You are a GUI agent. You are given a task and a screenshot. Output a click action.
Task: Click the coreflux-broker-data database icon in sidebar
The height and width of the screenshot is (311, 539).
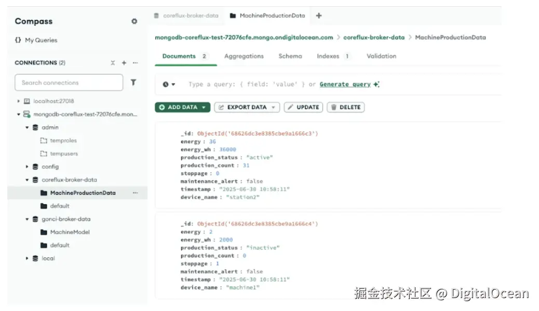coord(35,179)
